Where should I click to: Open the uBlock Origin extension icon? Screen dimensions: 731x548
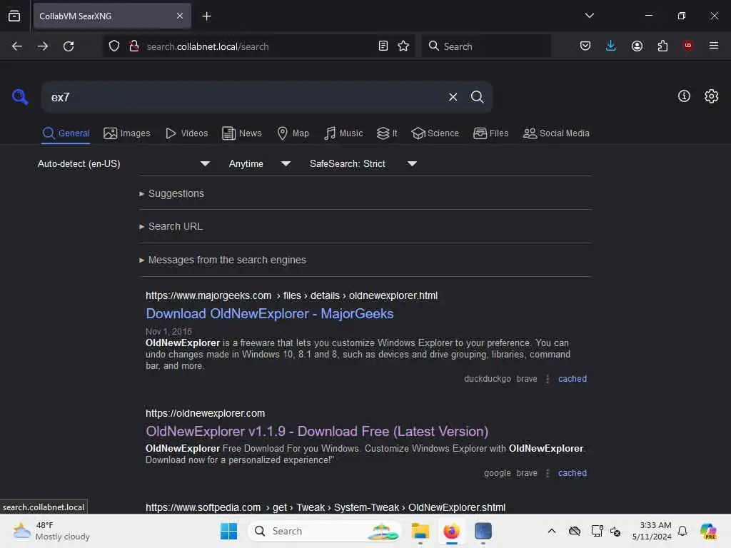688,46
